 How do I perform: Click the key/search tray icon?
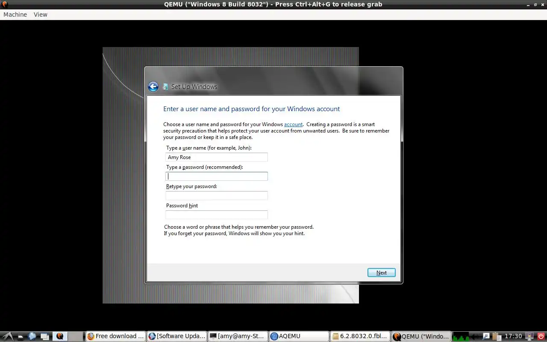tap(486, 336)
